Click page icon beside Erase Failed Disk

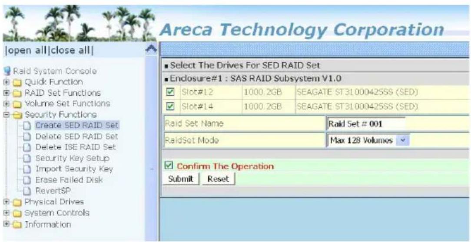point(28,180)
